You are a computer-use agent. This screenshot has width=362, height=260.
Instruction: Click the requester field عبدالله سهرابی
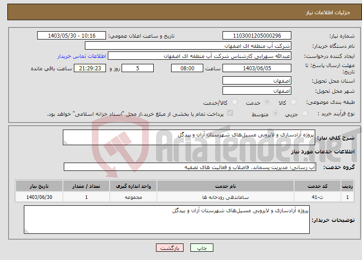click(200, 56)
